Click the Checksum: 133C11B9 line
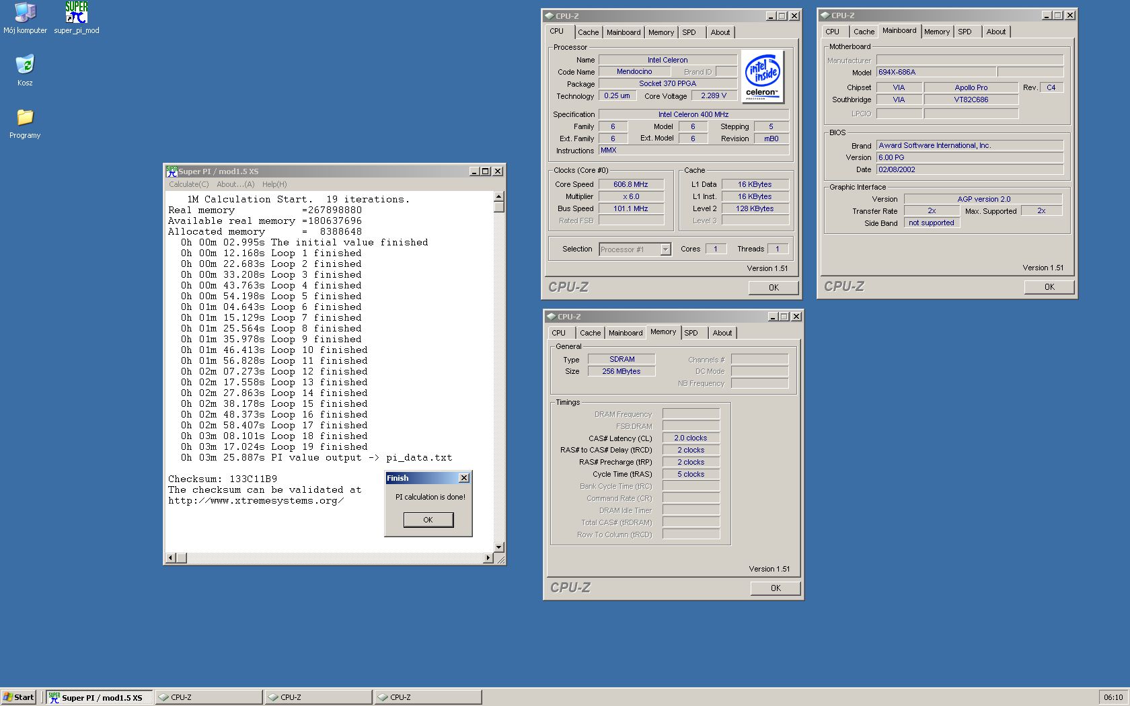The width and height of the screenshot is (1130, 706). click(223, 479)
